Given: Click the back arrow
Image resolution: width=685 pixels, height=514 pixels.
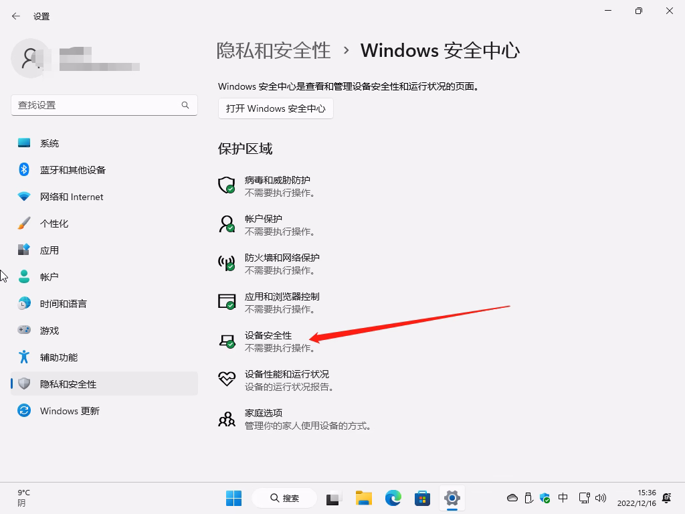Looking at the screenshot, I should (15, 16).
